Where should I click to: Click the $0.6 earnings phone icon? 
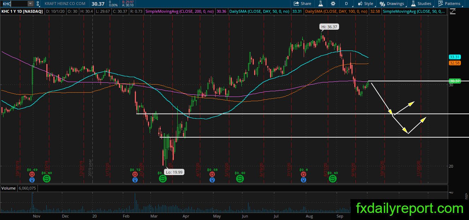click(x=303, y=174)
